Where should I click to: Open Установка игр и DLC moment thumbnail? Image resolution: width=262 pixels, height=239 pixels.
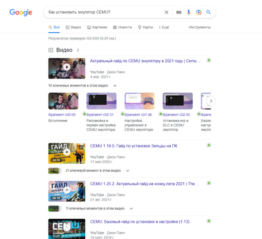(178, 101)
